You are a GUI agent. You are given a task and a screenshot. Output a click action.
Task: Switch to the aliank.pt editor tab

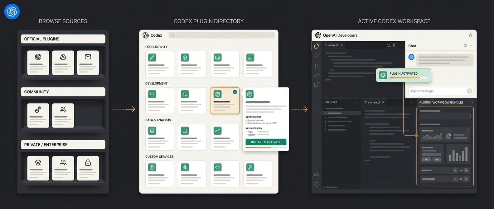point(333,45)
